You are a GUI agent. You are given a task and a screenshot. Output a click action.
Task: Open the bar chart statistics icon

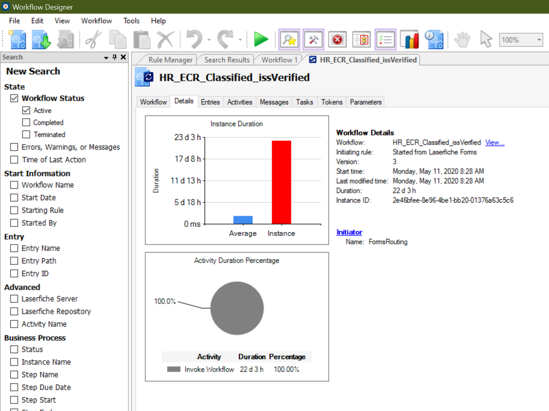(409, 40)
